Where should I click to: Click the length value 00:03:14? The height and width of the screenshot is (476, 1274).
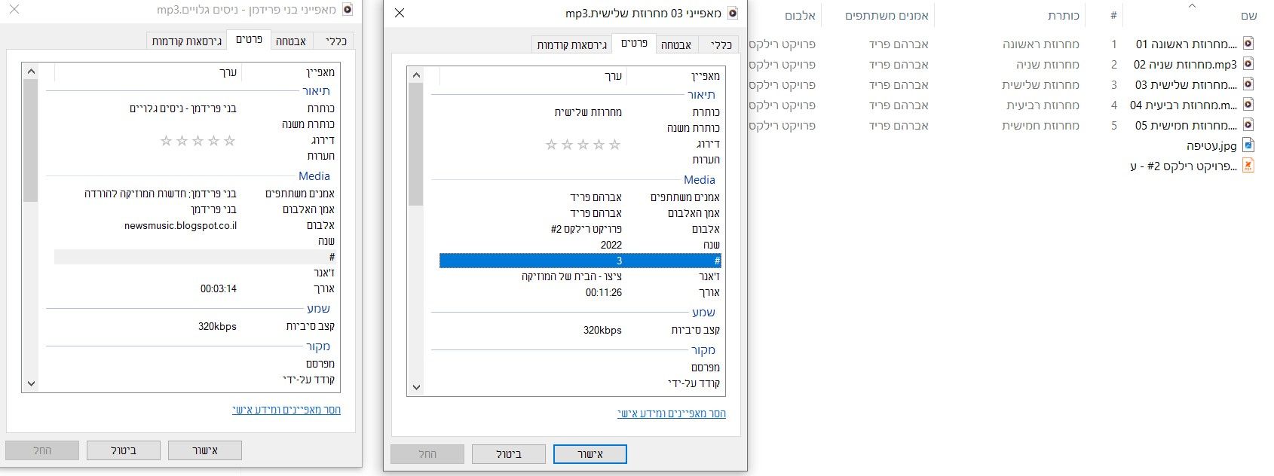click(219, 288)
